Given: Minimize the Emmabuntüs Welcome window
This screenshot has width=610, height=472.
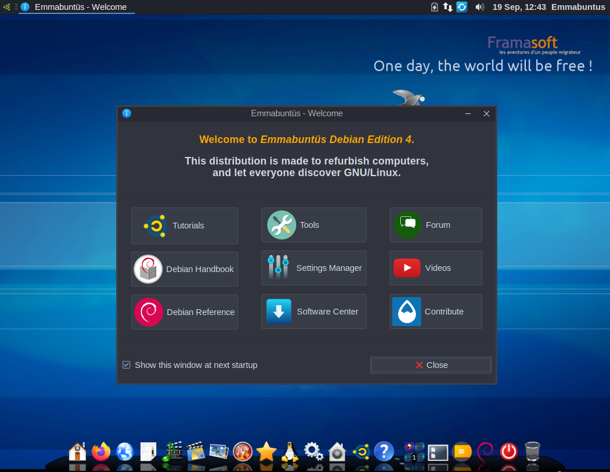Looking at the screenshot, I should [468, 113].
